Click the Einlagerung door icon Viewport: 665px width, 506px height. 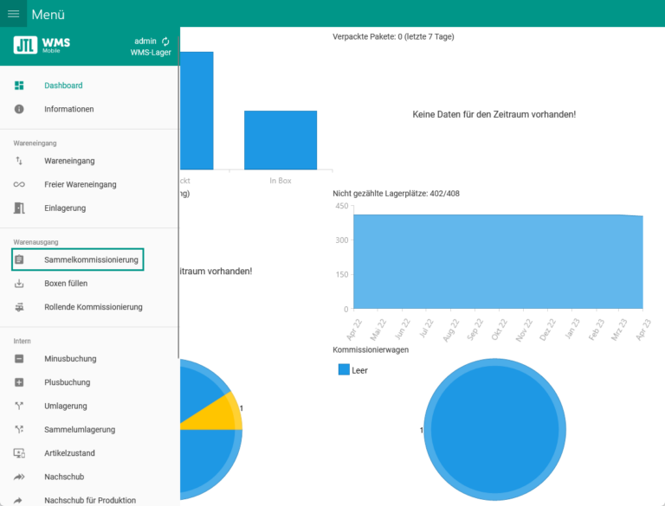[x=19, y=208]
